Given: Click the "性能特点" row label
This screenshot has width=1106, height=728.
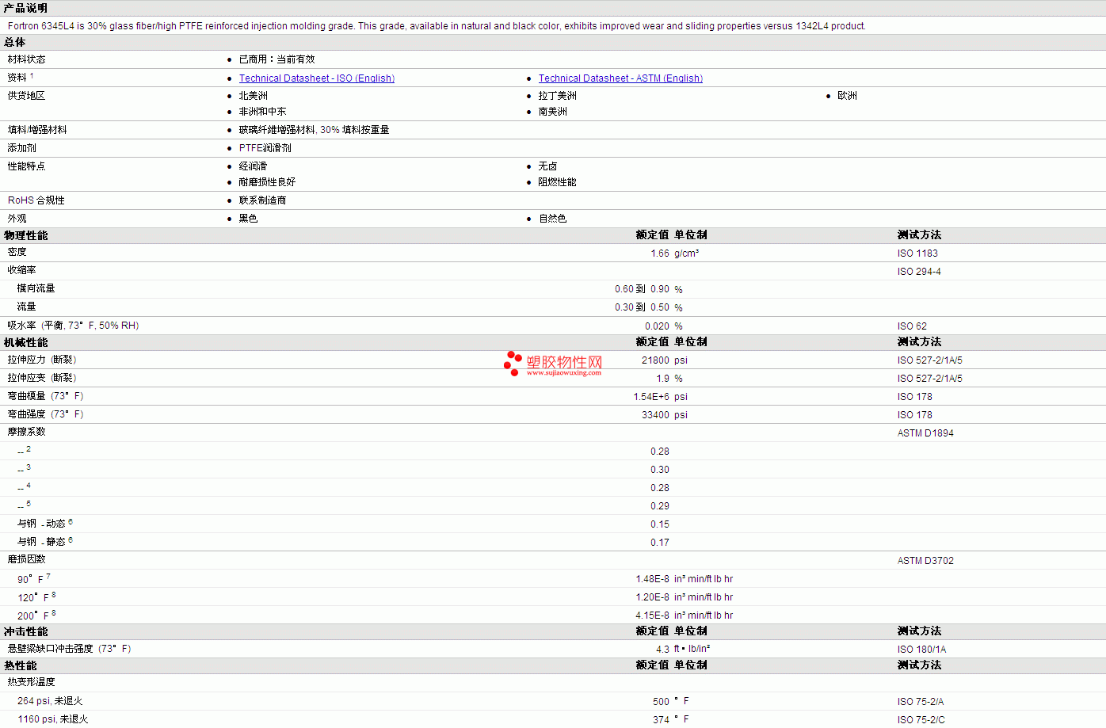Looking at the screenshot, I should (27, 166).
